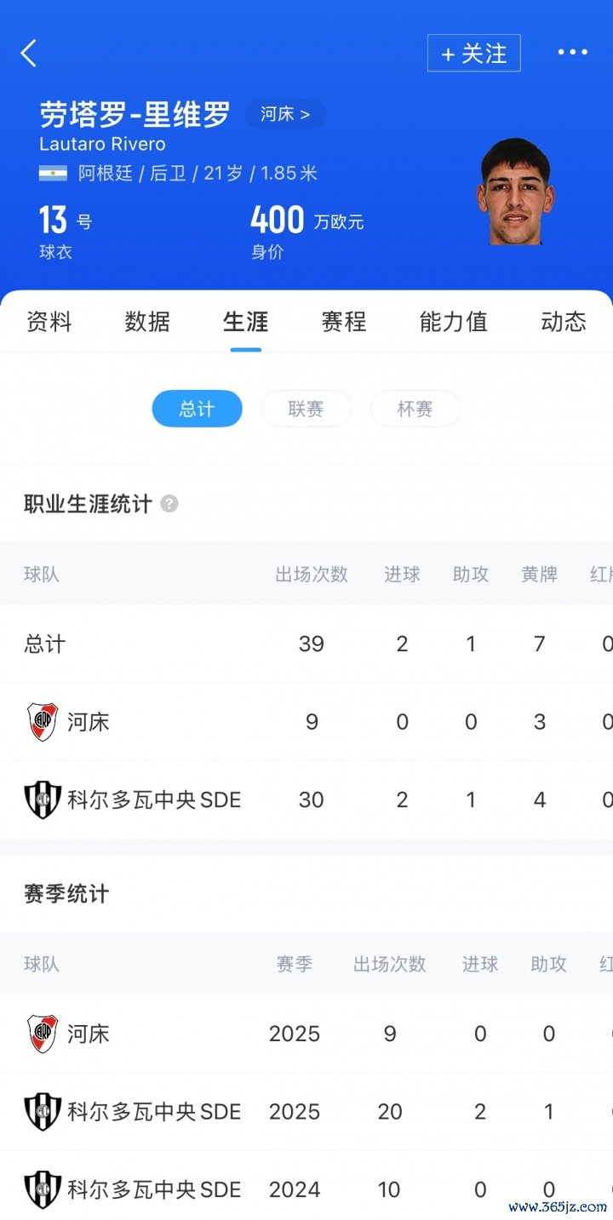Go to the 能力值 tab
The height and width of the screenshot is (1220, 613).
453,322
